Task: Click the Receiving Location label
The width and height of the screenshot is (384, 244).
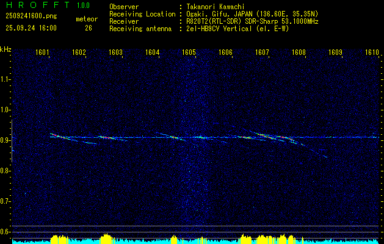Action: pyautogui.click(x=142, y=14)
